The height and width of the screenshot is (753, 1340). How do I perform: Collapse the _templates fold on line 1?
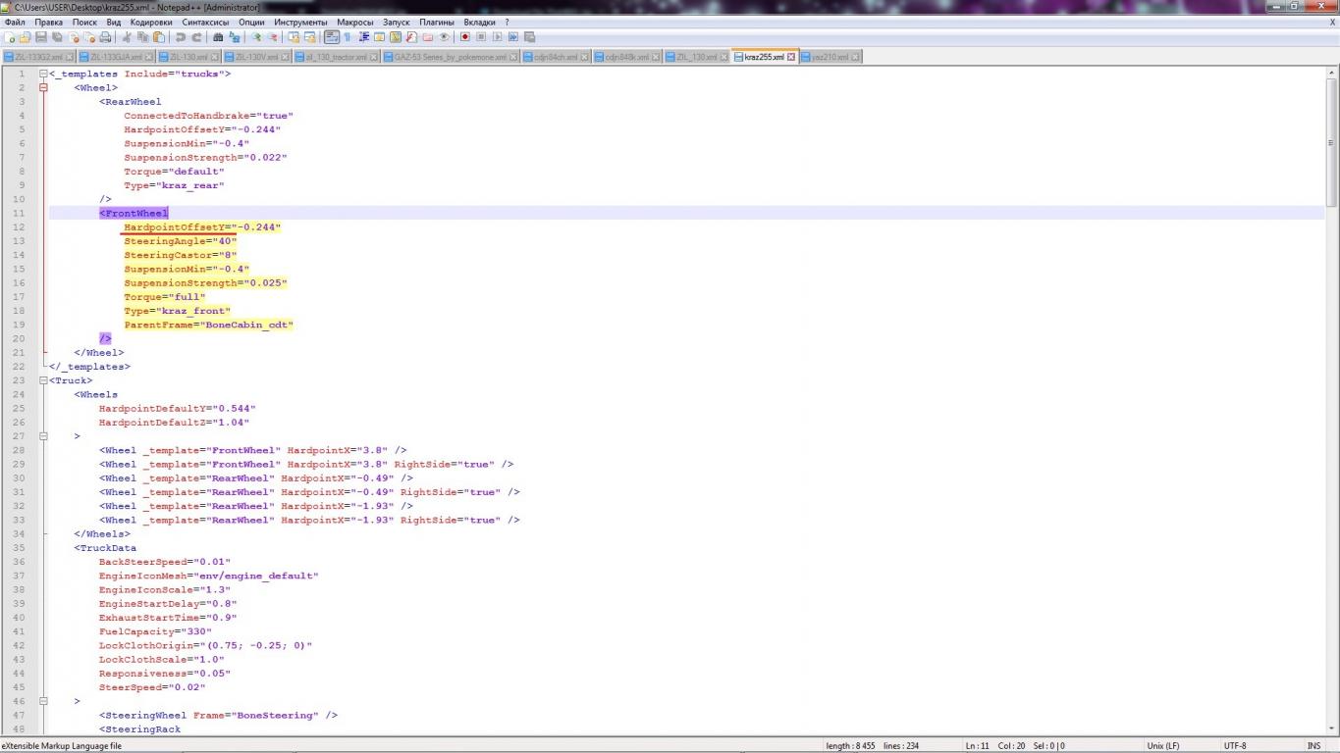43,74
